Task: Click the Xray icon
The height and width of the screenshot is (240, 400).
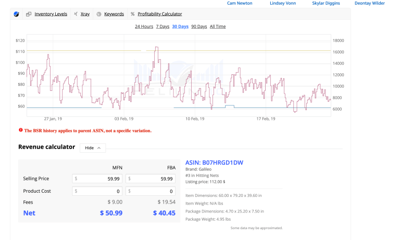Action: coord(76,14)
